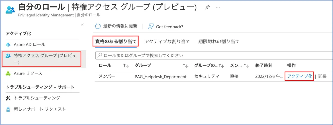The height and width of the screenshot is (125, 333).
Task: Click 2022/12/6 end time cell
Action: click(269, 76)
